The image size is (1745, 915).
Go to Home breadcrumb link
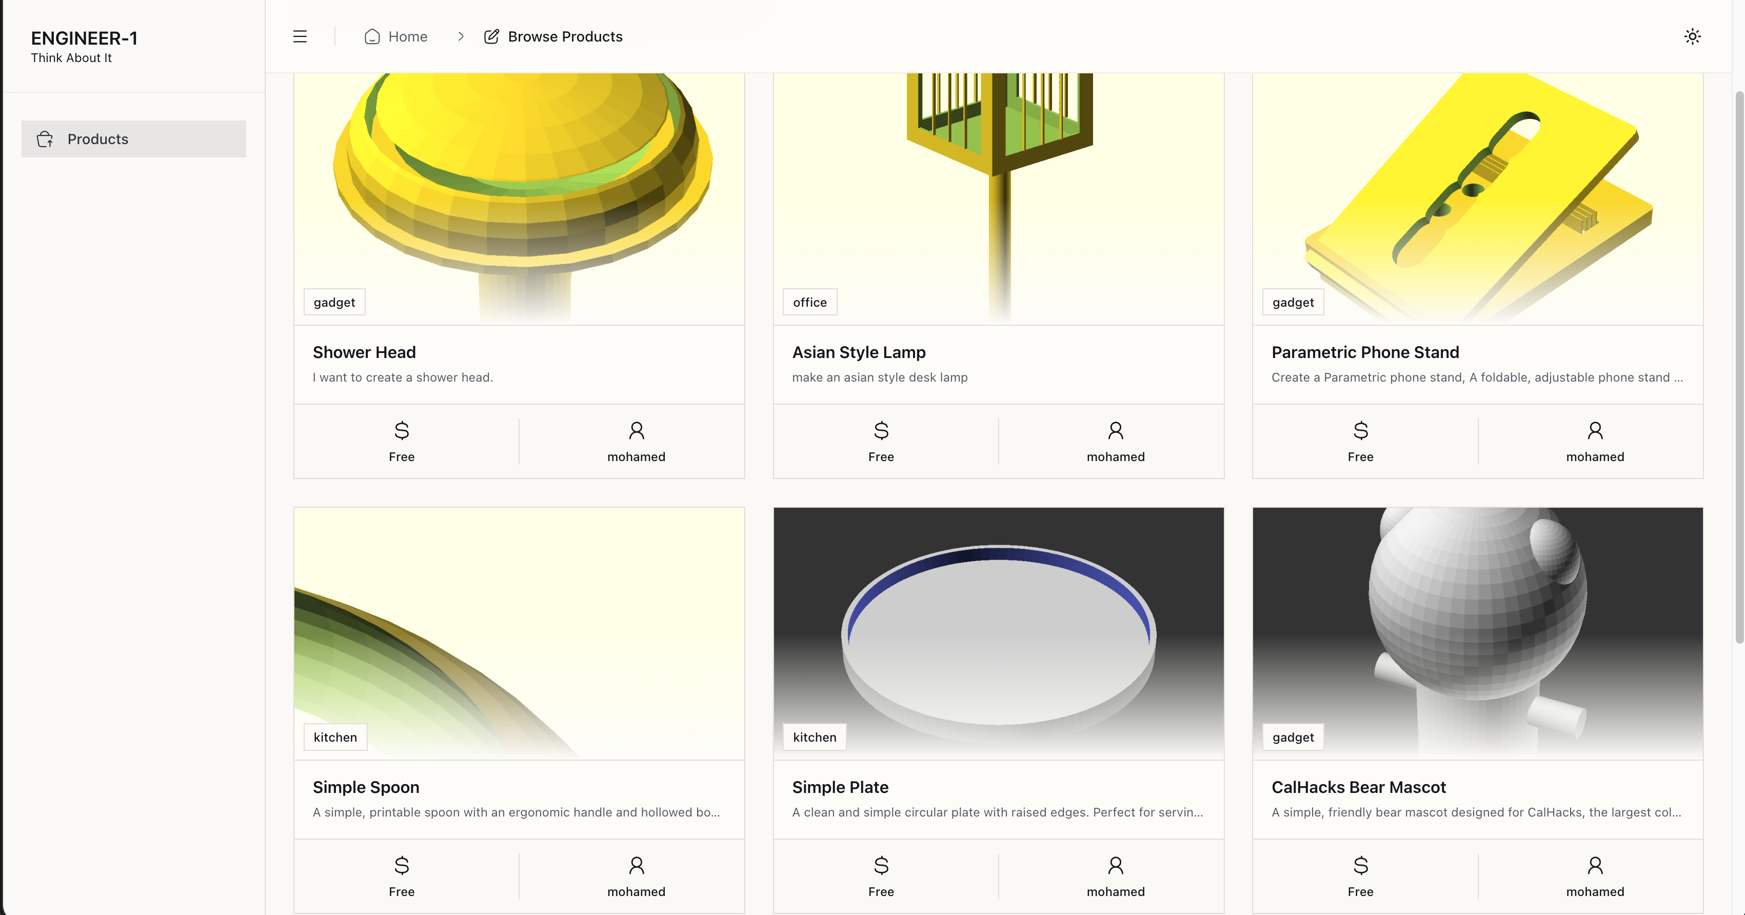[x=407, y=36]
